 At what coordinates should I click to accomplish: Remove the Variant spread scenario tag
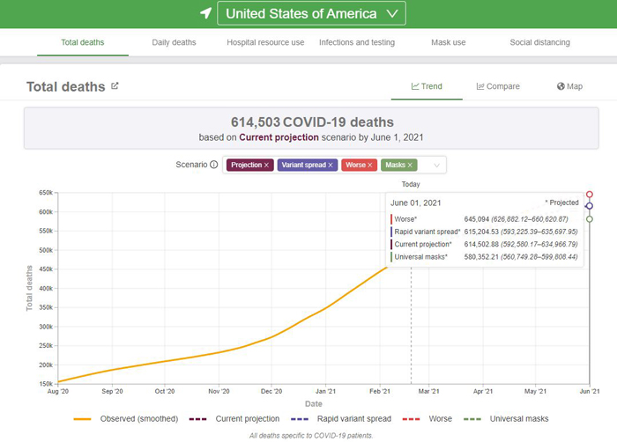[331, 166]
